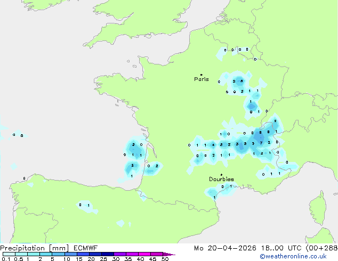Pick the 45–50 mm legend swatch
338x261 pixels.
tap(157, 254)
